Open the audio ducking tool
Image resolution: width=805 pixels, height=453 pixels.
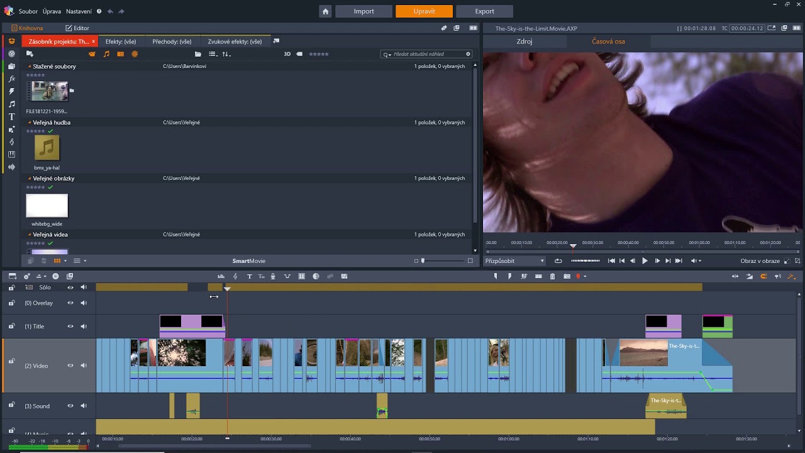pos(287,276)
